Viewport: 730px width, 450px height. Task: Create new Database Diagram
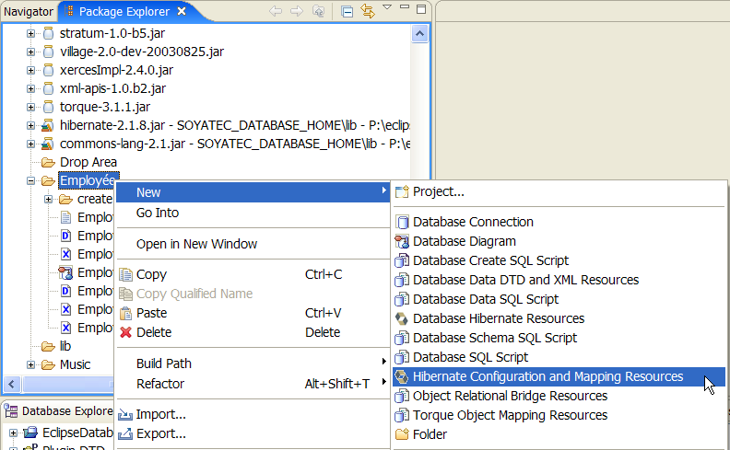pos(559,241)
